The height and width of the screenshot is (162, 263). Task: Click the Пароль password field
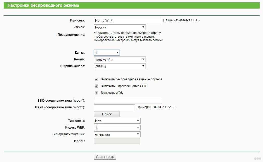(117, 141)
